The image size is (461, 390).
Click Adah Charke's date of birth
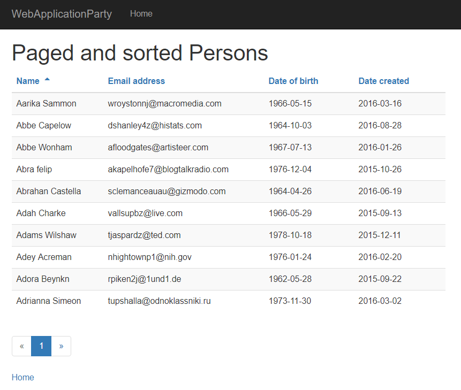pyautogui.click(x=290, y=213)
